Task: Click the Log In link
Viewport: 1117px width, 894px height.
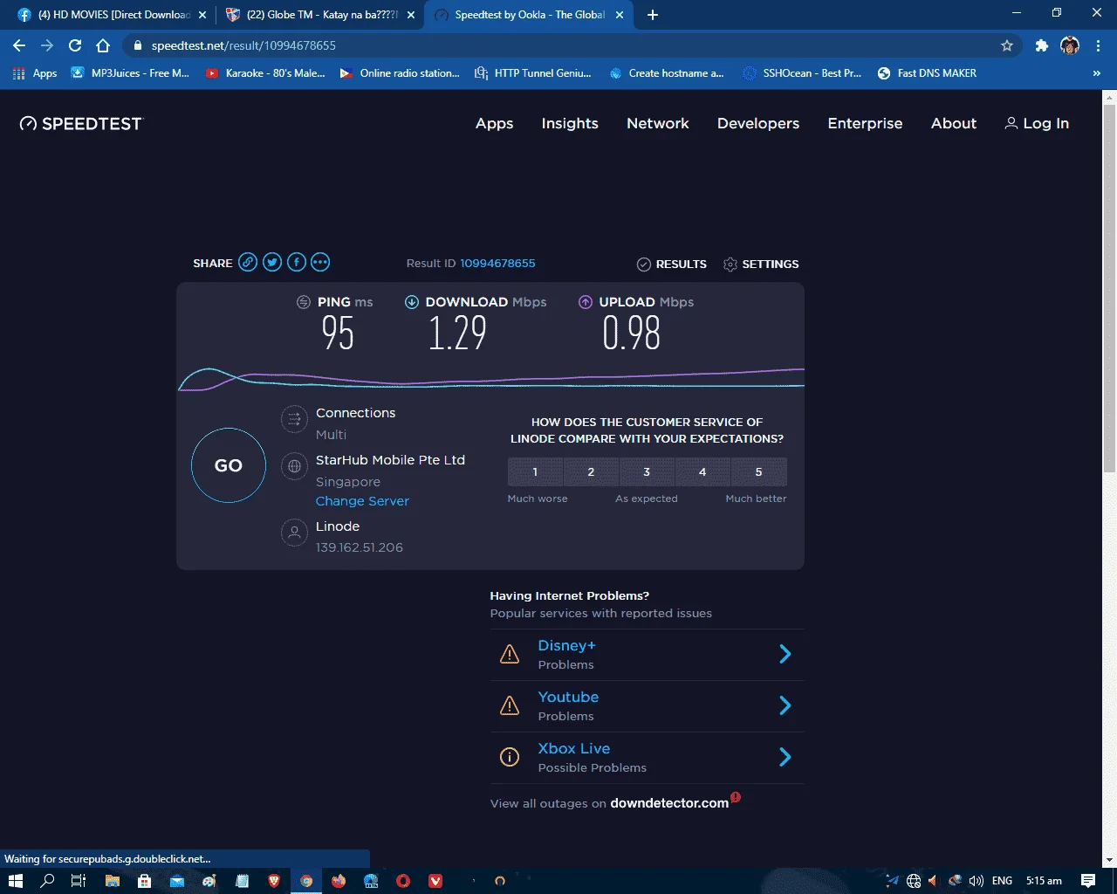Action: 1037,123
